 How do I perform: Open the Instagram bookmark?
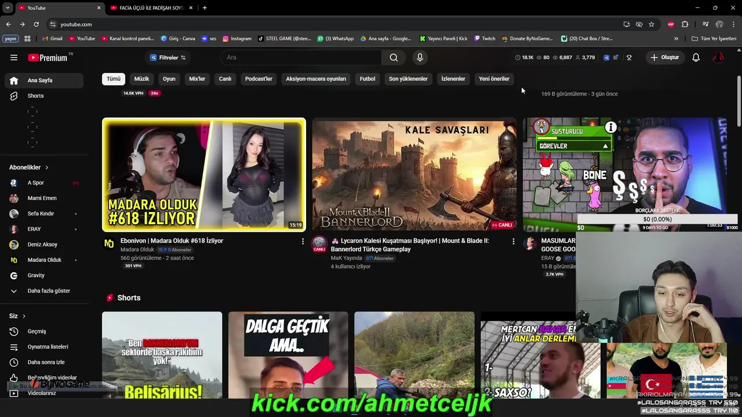pyautogui.click(x=237, y=39)
